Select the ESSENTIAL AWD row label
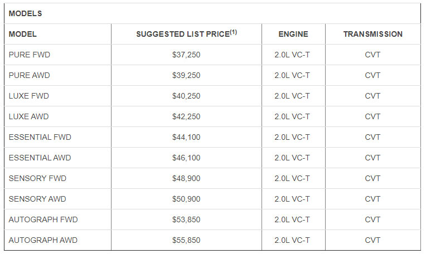This screenshot has width=426, height=254. 40,158
